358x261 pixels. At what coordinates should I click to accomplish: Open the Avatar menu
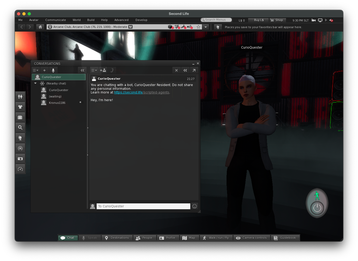coord(34,20)
